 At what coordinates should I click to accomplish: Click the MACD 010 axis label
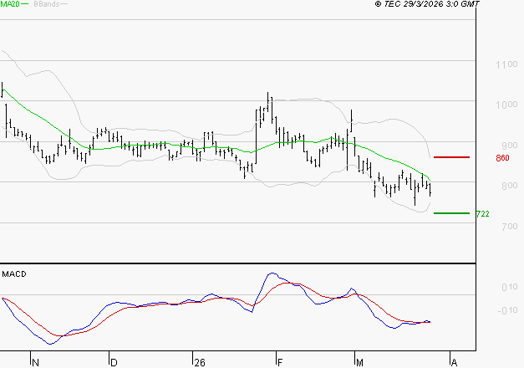pos(510,287)
